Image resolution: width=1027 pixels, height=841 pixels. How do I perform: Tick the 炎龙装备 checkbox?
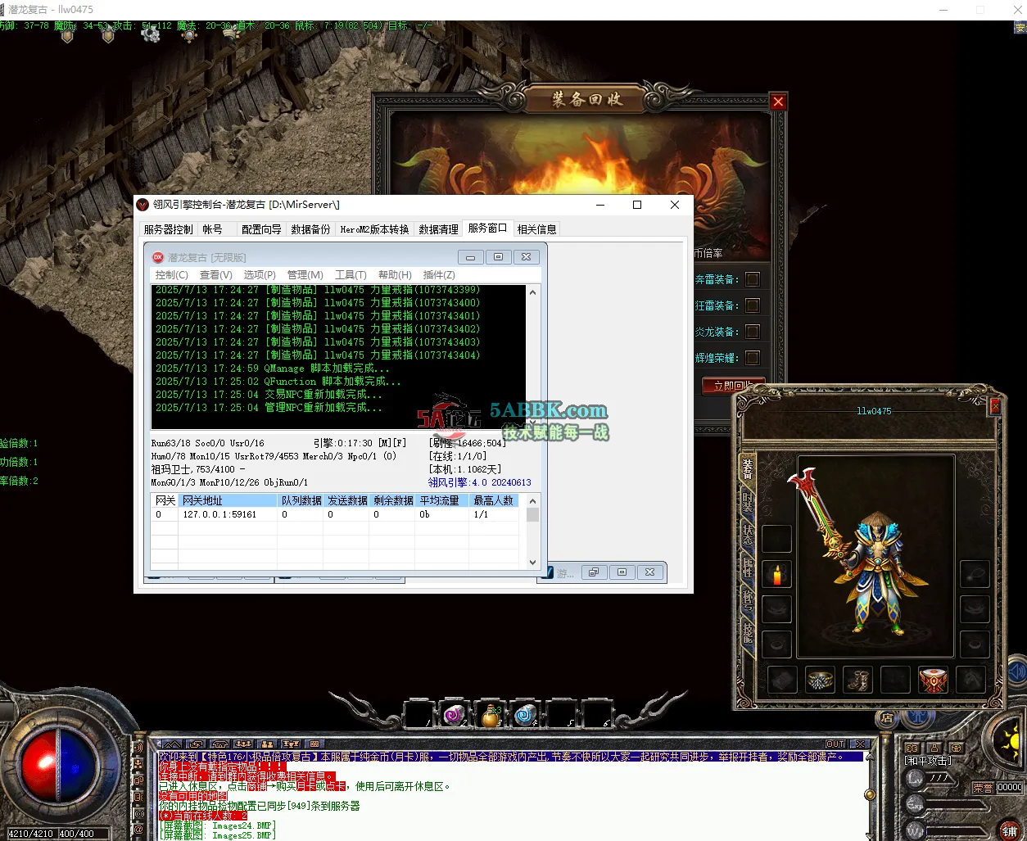(752, 332)
